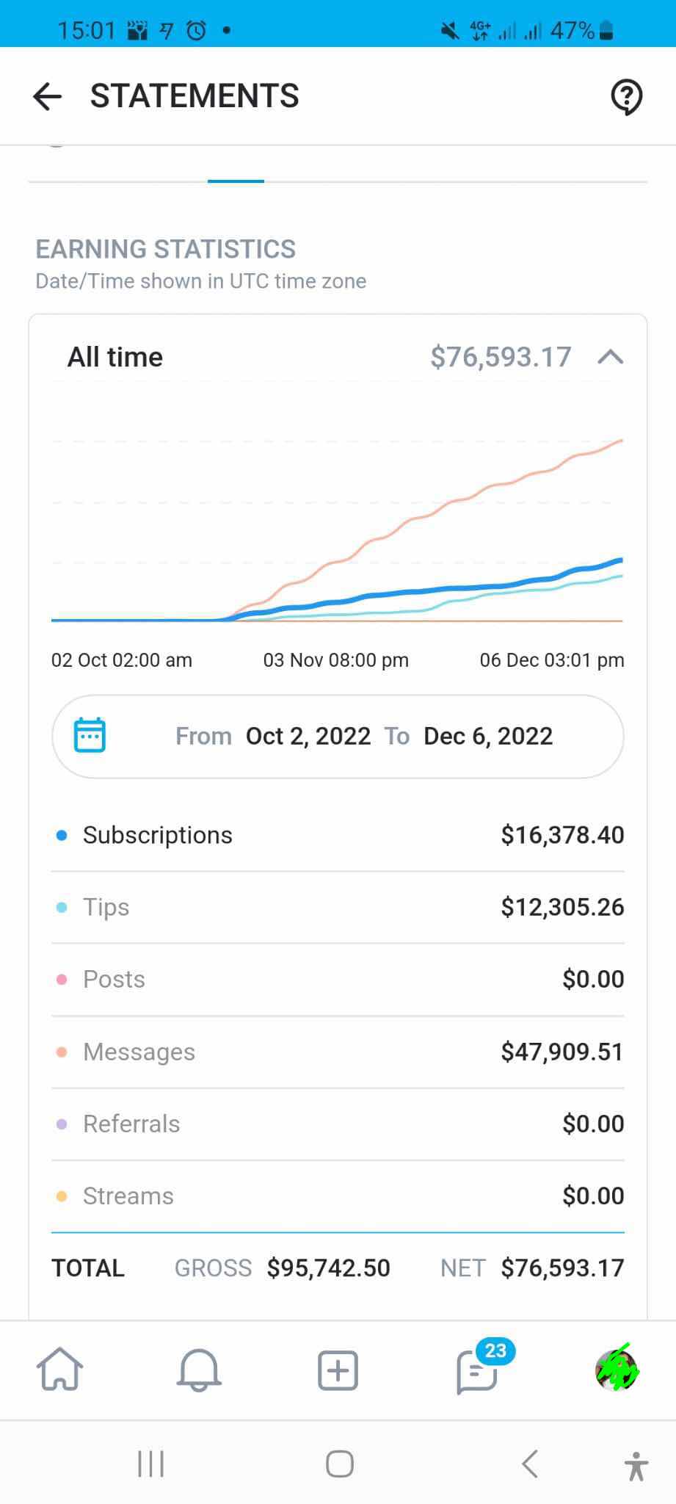Open the home feed icon
This screenshot has width=676, height=1504.
point(59,1369)
